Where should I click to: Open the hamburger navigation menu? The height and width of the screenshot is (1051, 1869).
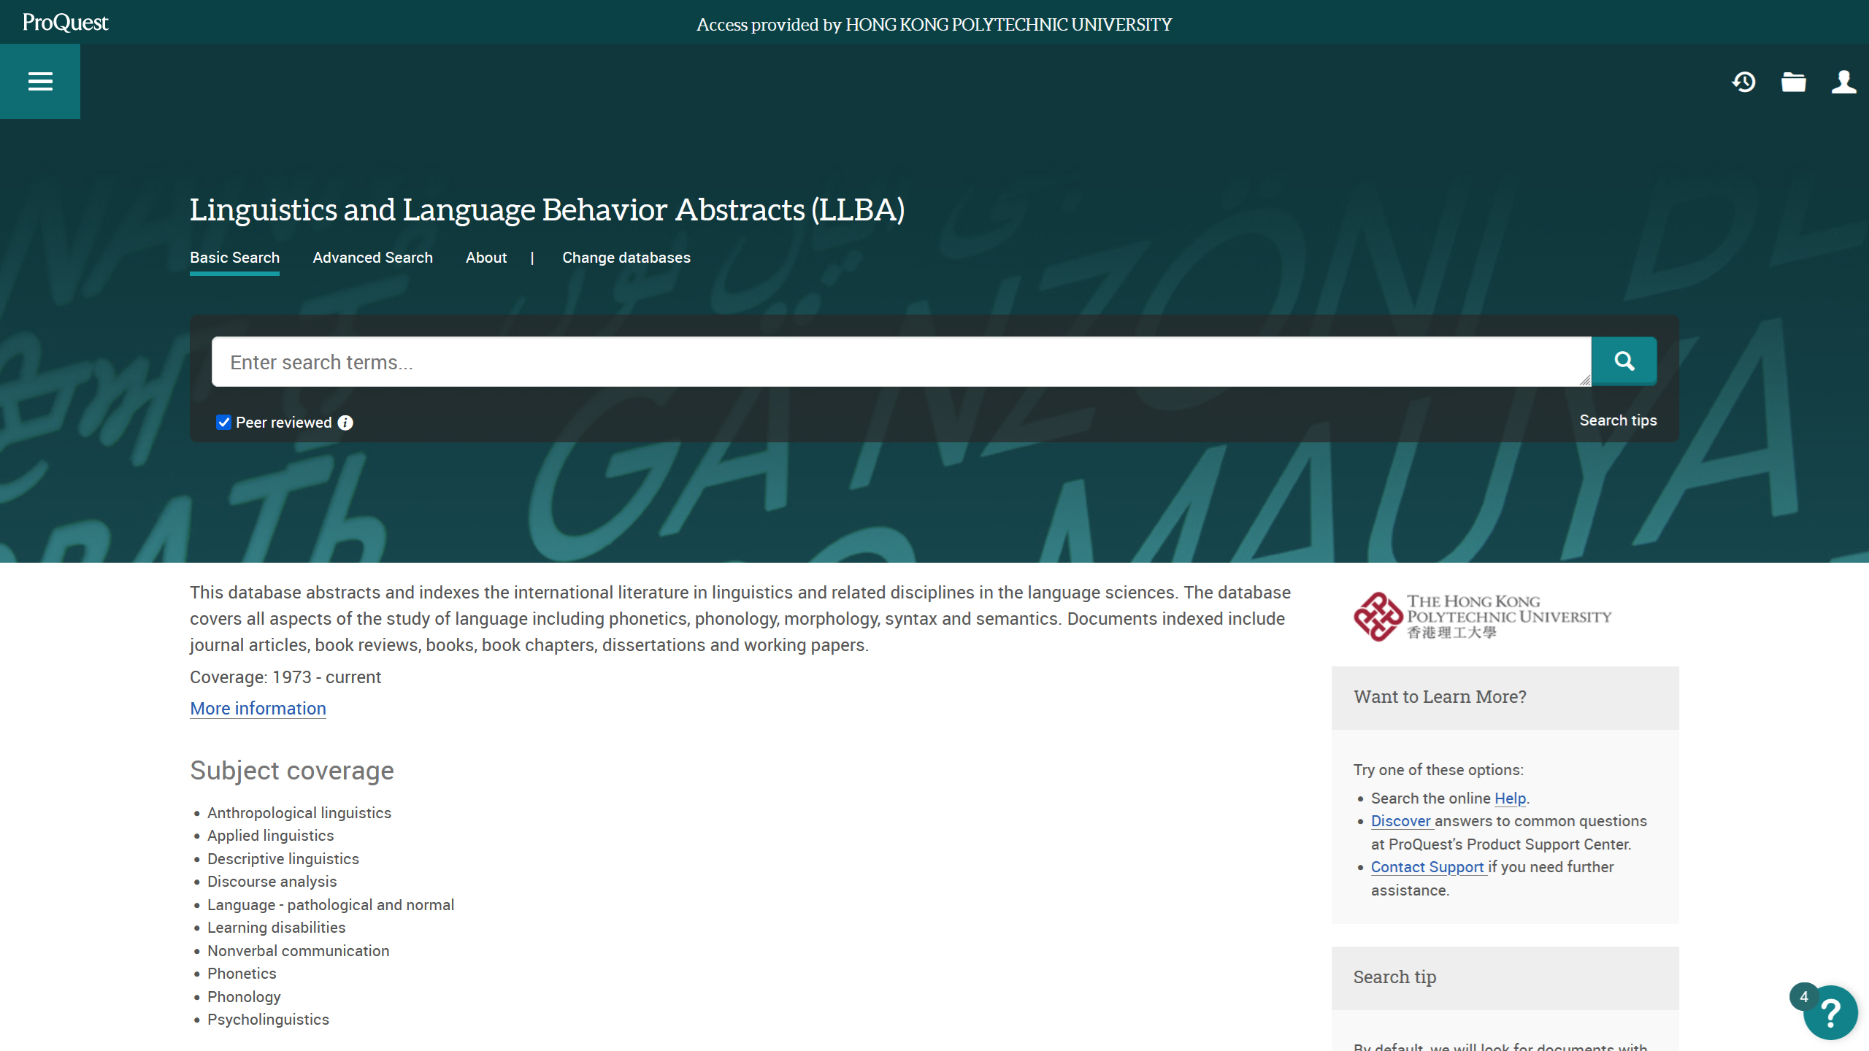pos(40,81)
